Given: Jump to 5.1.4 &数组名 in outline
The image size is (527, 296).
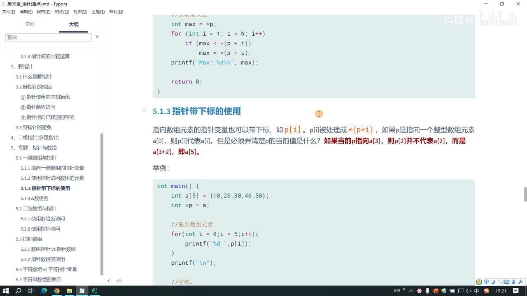Looking at the screenshot, I should (x=35, y=199).
